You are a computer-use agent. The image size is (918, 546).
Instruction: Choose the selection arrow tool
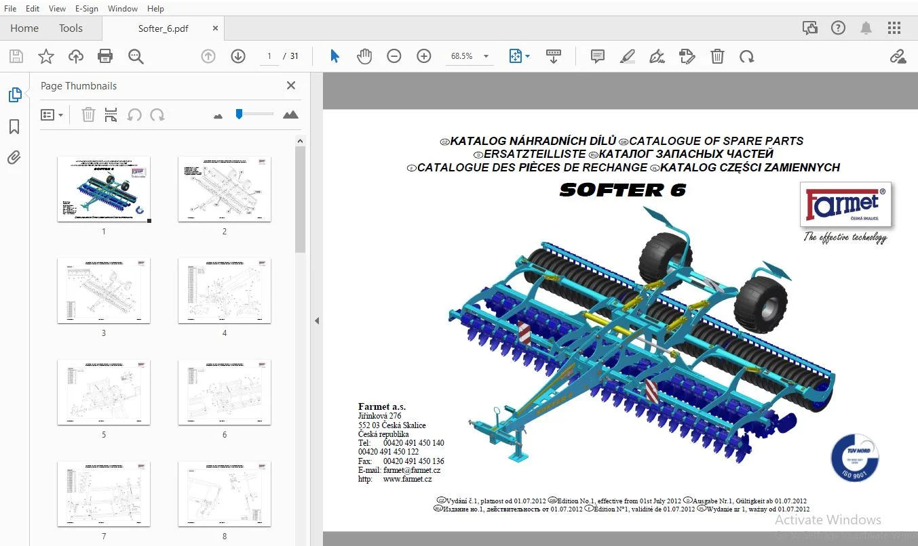334,56
